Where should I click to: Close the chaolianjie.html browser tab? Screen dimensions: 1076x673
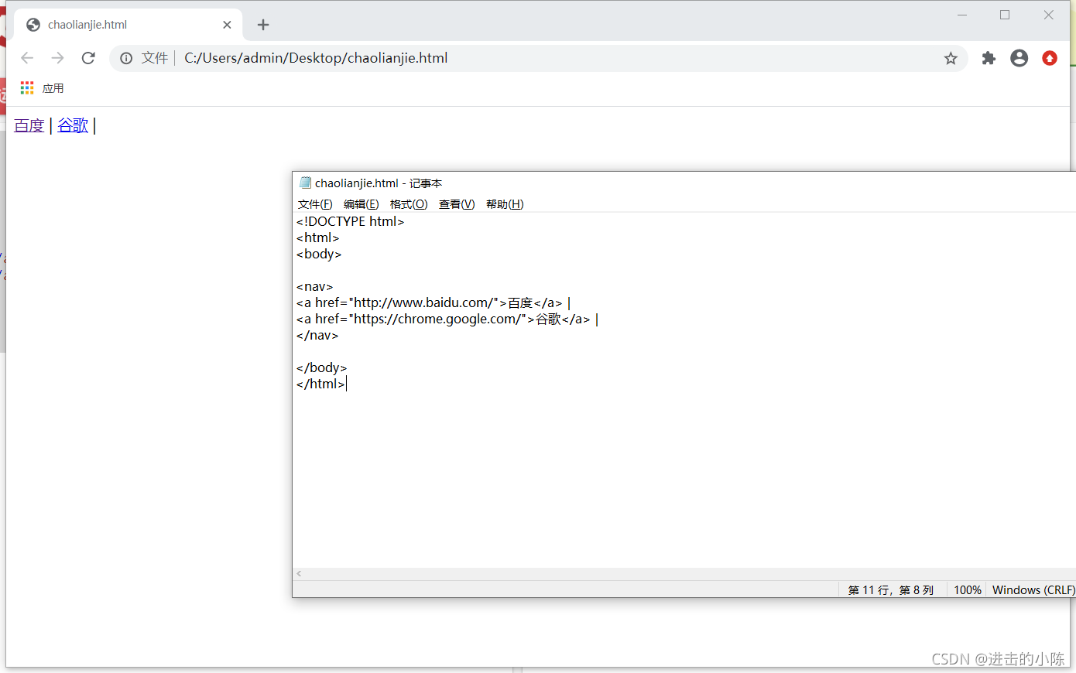click(x=227, y=25)
